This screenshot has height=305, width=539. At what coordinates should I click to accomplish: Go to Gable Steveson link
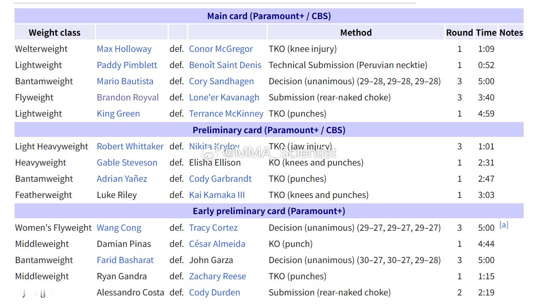(x=127, y=163)
